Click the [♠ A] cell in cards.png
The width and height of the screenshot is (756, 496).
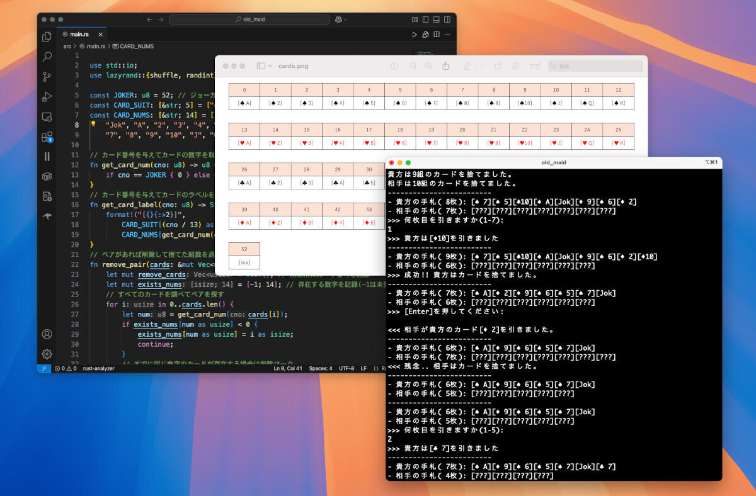tap(244, 103)
